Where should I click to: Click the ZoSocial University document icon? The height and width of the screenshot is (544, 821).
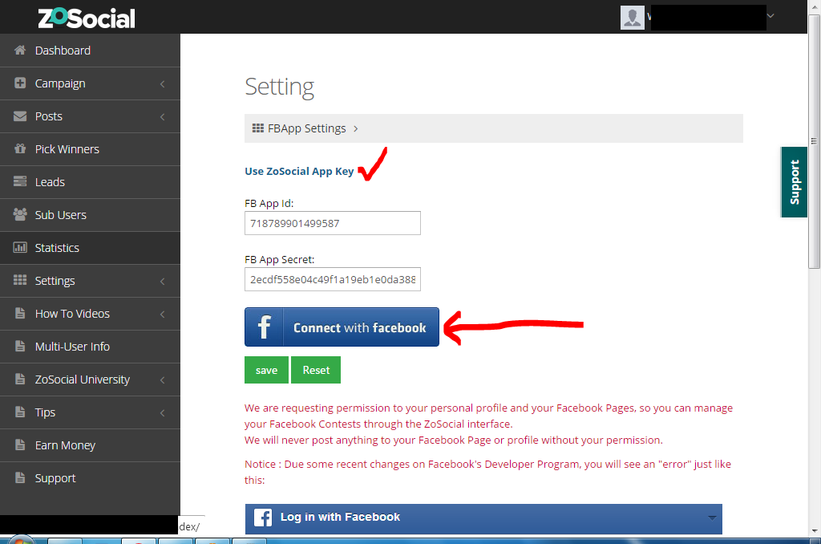[20, 379]
